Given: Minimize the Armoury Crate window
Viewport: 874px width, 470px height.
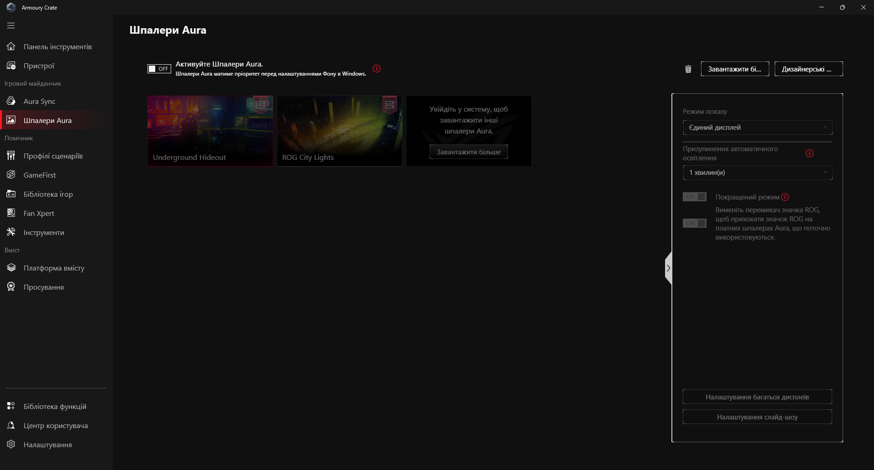Looking at the screenshot, I should (822, 7).
